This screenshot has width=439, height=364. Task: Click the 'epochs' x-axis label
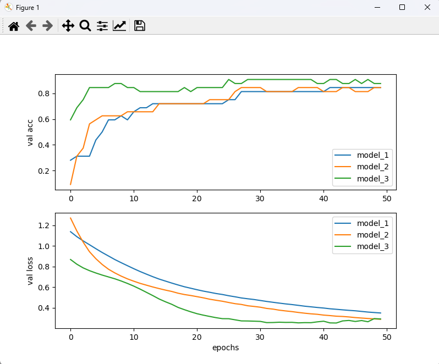[x=226, y=348]
